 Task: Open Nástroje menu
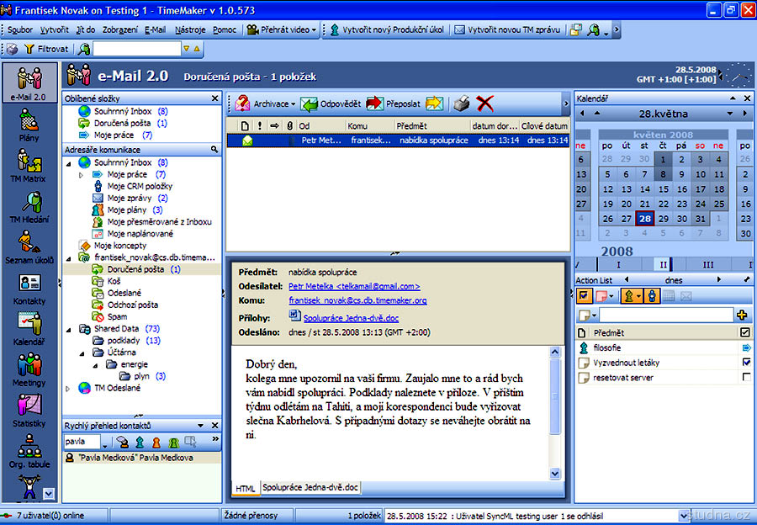(x=190, y=30)
